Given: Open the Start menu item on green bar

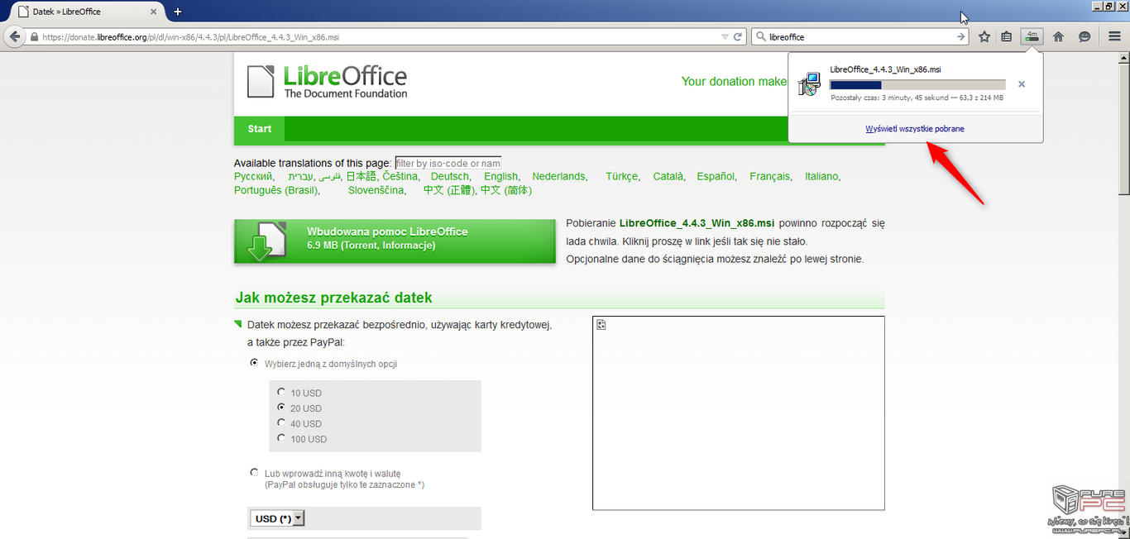Looking at the screenshot, I should tap(260, 129).
